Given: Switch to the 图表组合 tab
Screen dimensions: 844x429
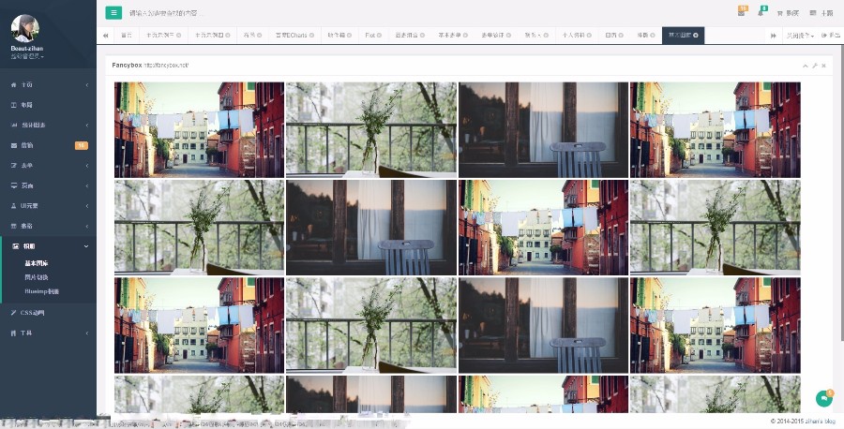Looking at the screenshot, I should [x=410, y=35].
